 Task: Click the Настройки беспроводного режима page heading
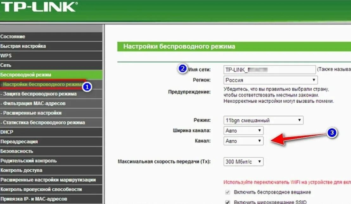179,46
